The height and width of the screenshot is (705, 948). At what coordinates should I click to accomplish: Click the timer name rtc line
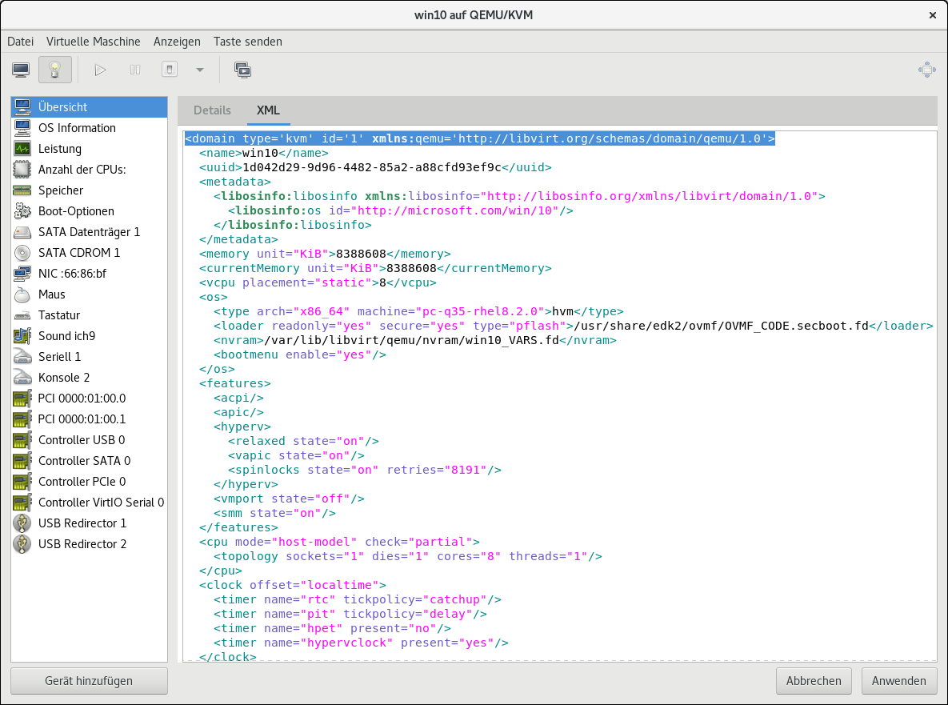[358, 600]
